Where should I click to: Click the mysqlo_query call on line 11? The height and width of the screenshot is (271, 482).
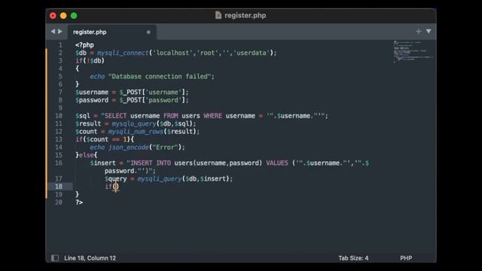[134, 123]
